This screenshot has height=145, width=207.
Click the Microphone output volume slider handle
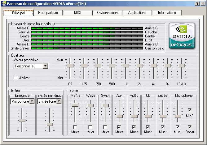click(178, 116)
